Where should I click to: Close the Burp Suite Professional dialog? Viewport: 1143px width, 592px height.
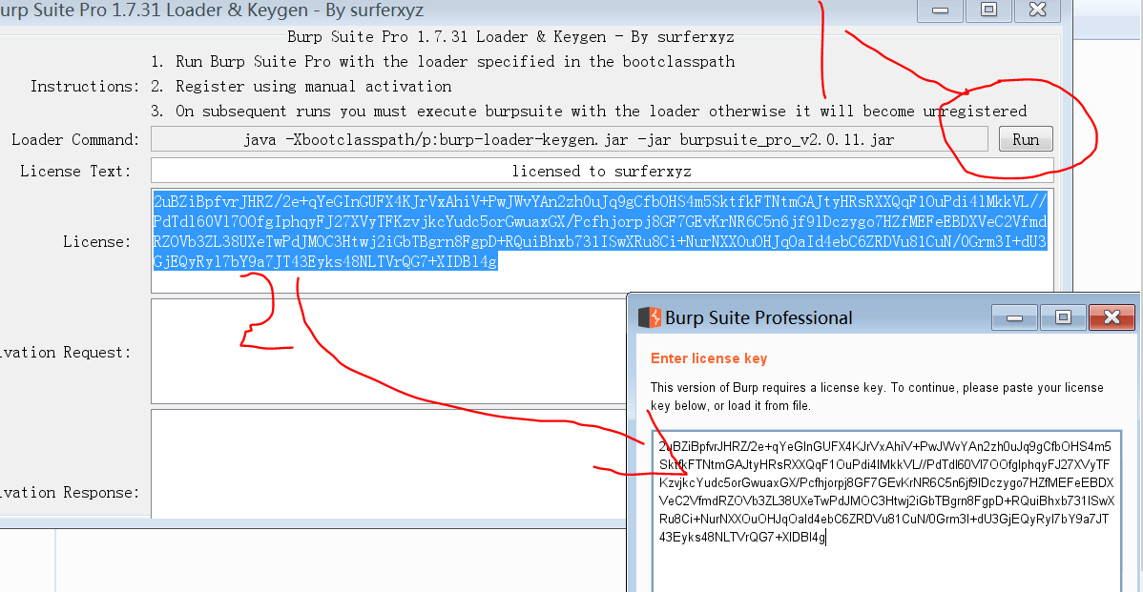pos(1111,317)
